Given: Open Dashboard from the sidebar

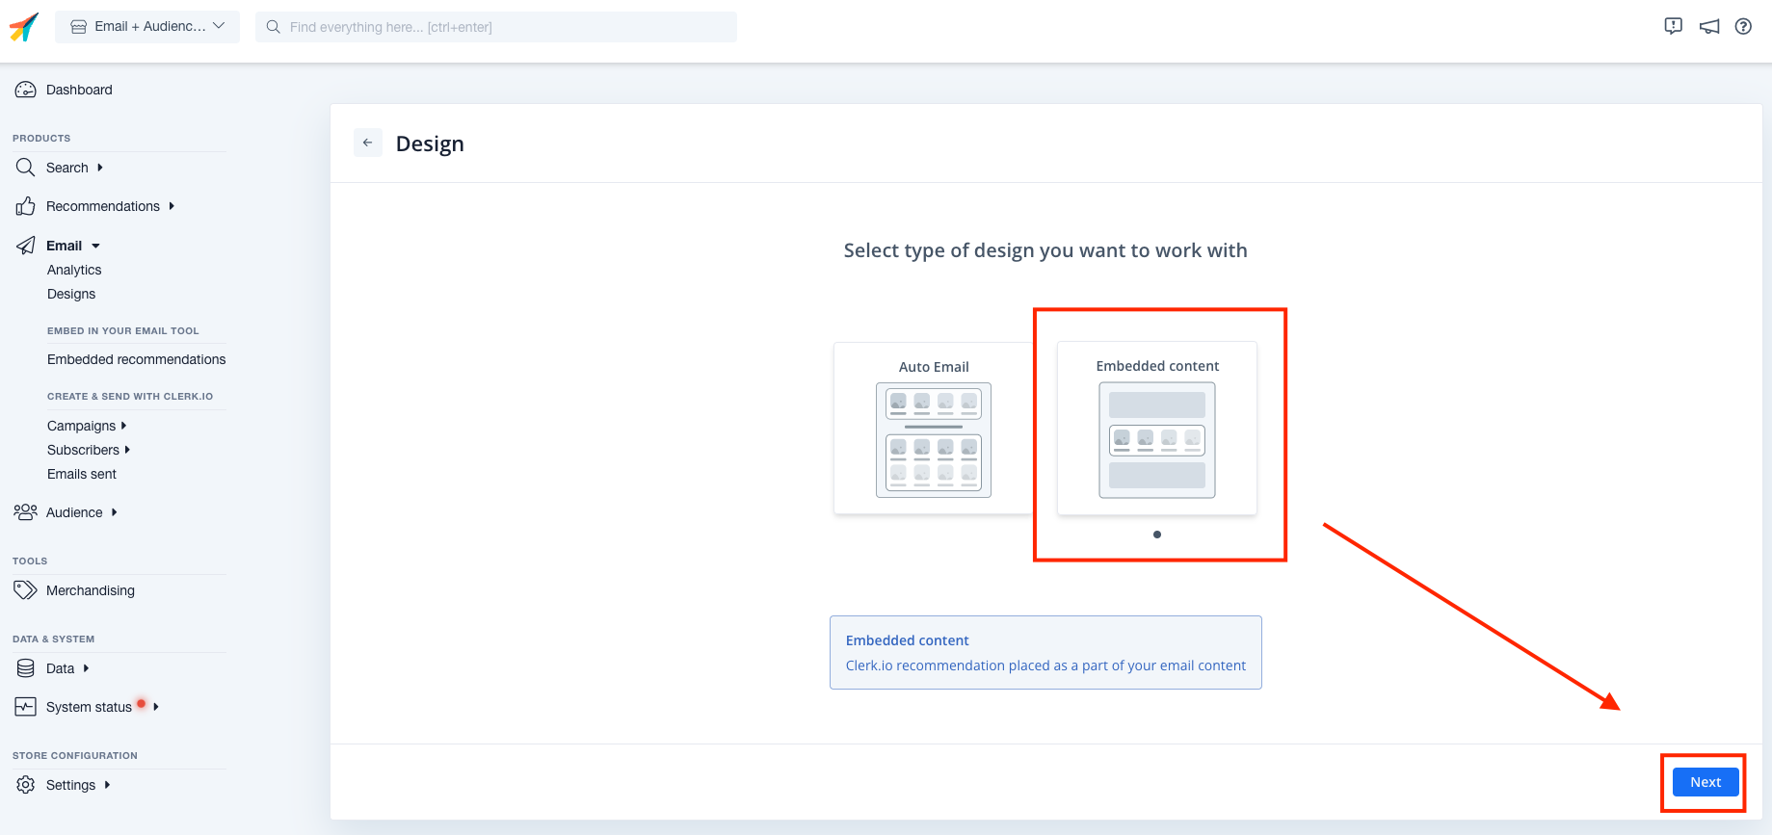Looking at the screenshot, I should [x=79, y=90].
